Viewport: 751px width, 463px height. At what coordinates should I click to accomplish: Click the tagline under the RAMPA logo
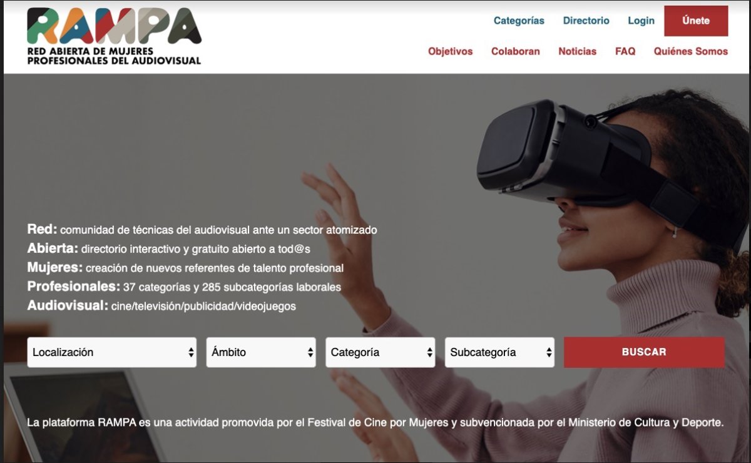[114, 56]
